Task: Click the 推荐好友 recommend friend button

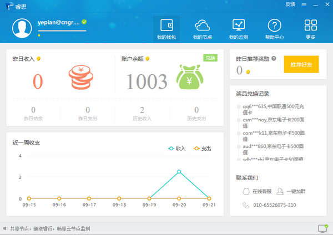Action: pos(301,64)
